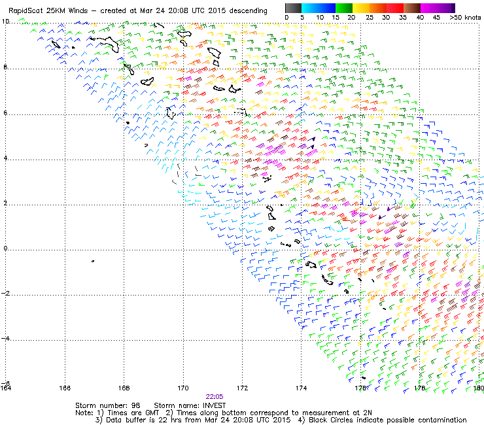Click the purple '22:05' time label

(x=215, y=397)
